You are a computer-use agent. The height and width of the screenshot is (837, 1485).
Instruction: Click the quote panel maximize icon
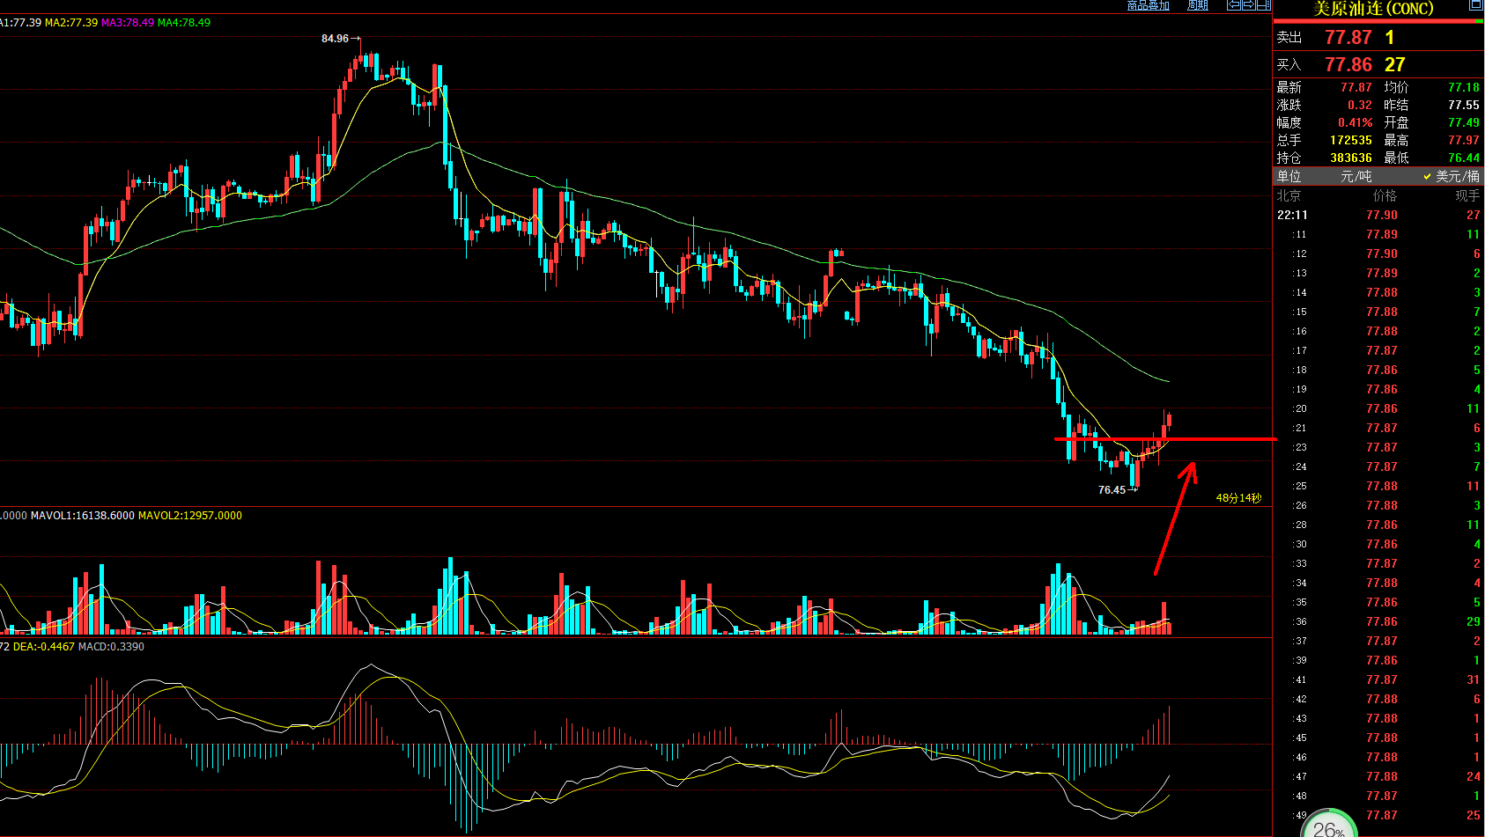point(1475,5)
